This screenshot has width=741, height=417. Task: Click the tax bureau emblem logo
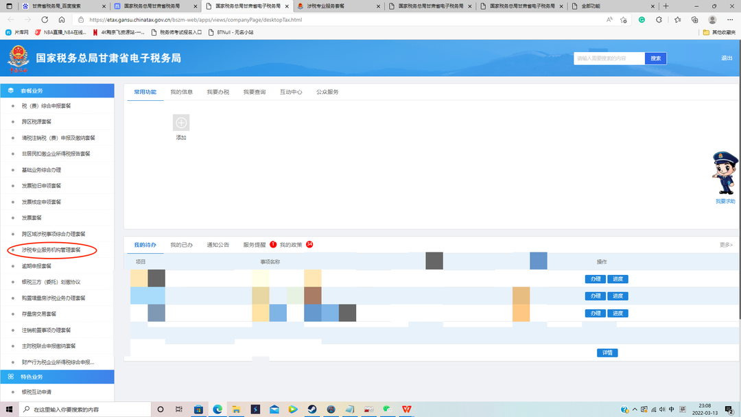click(x=18, y=58)
